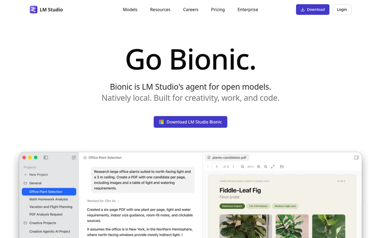The height and width of the screenshot is (238, 381).
Task: Expand the PDF viewer to fullscreen
Action: click(273, 167)
